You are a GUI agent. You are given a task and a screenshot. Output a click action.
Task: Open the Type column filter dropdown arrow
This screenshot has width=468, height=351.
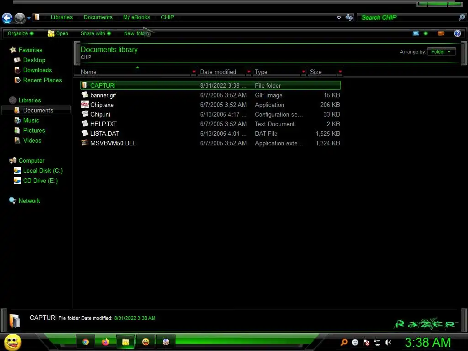pyautogui.click(x=303, y=72)
